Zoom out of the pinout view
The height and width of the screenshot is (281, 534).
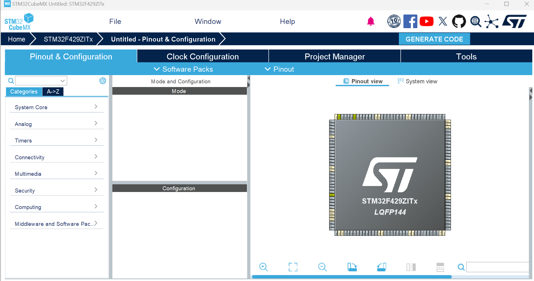pos(323,267)
